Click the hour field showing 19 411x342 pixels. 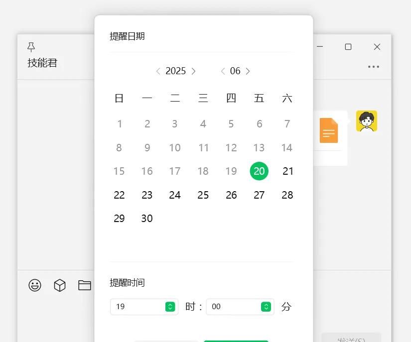(144, 307)
